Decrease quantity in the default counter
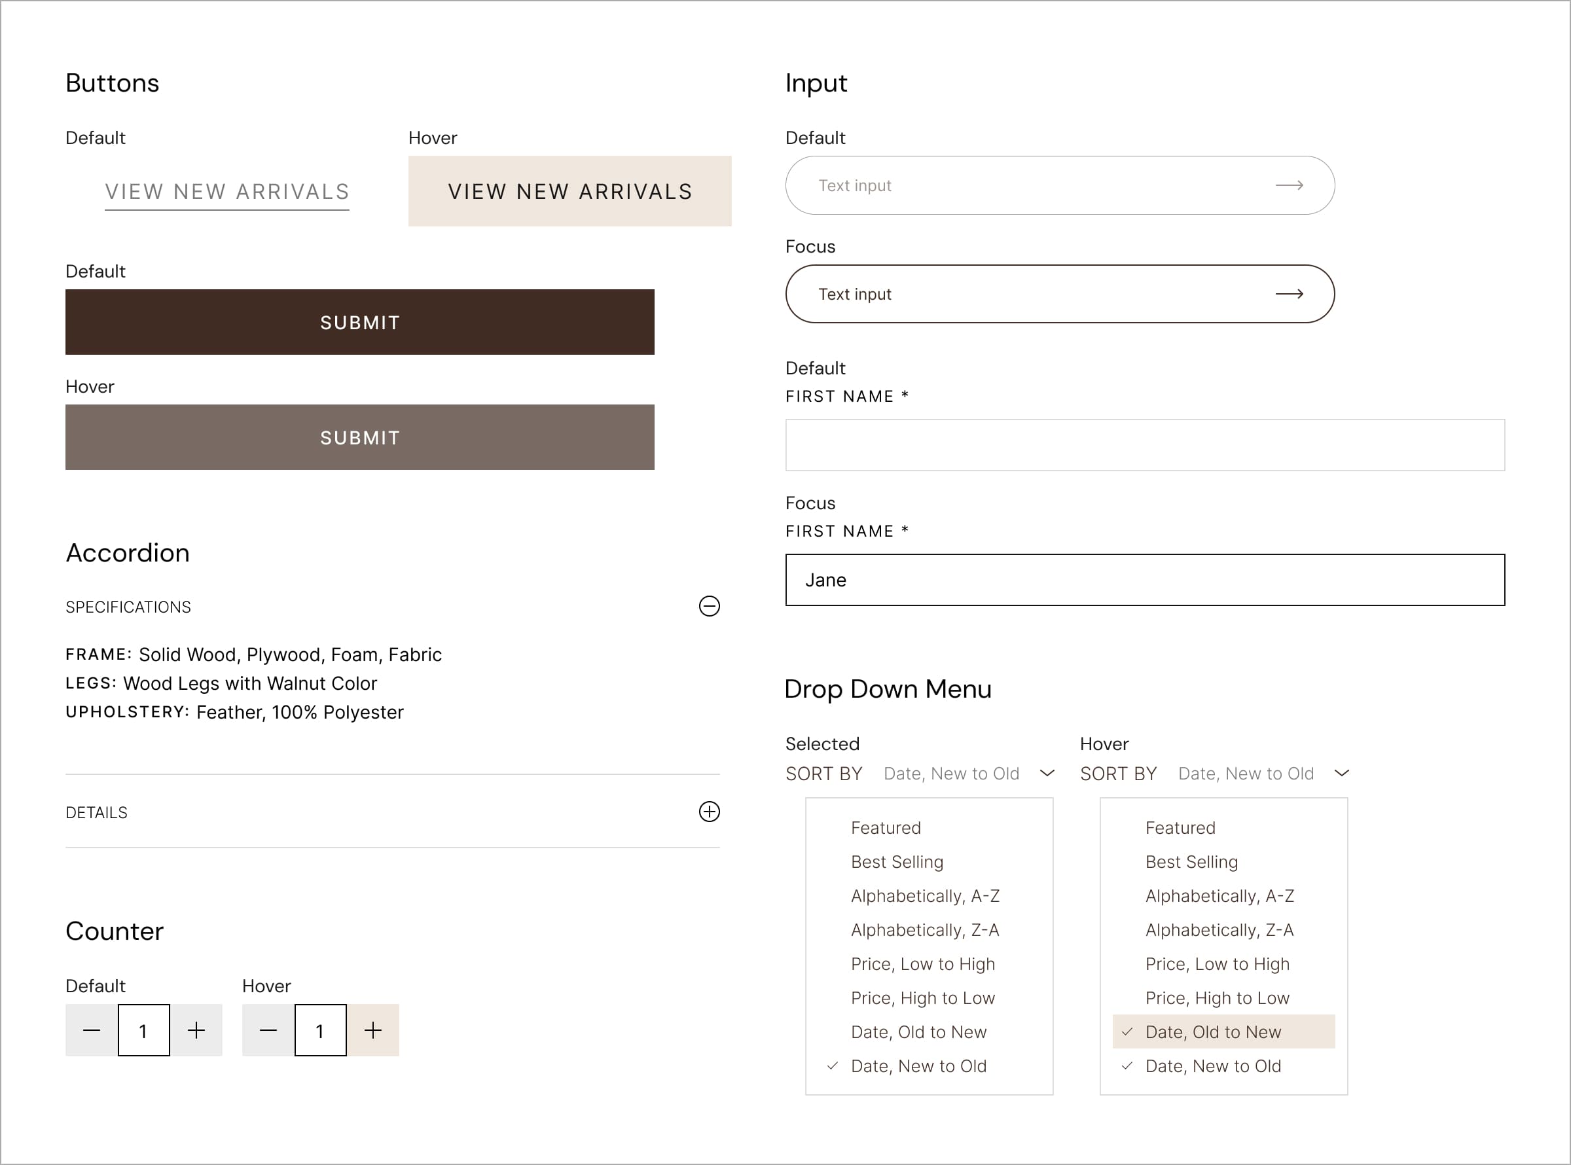The width and height of the screenshot is (1571, 1165). click(x=92, y=1030)
